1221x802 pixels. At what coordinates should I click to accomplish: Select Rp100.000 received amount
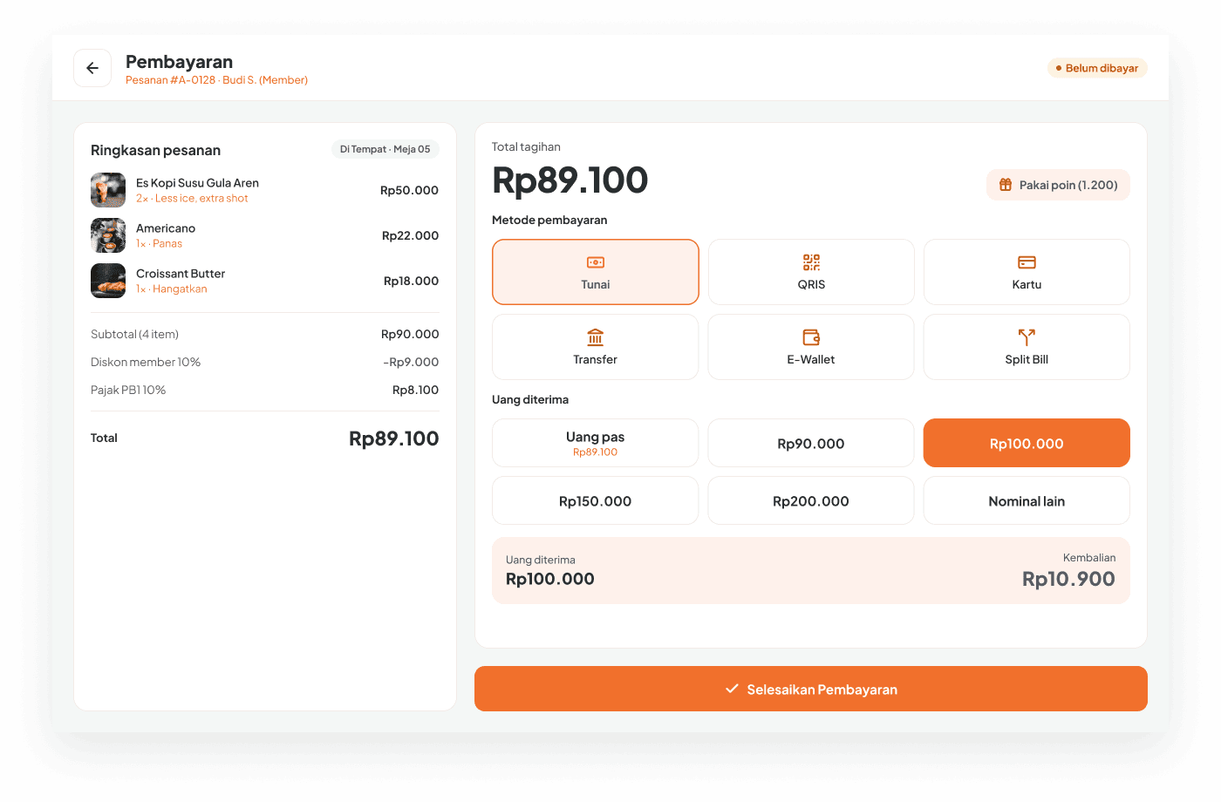click(x=1027, y=443)
